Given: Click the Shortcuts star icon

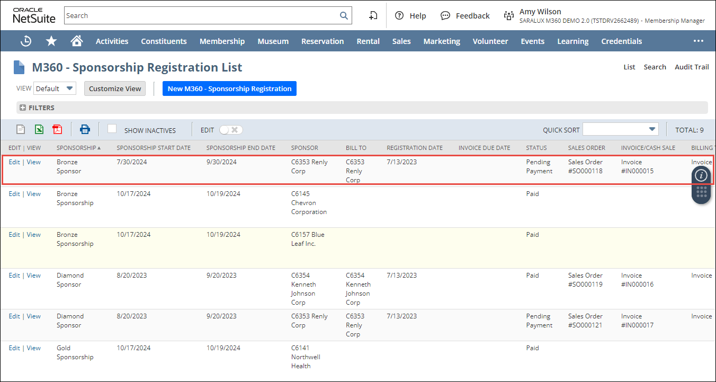Looking at the screenshot, I should point(51,41).
